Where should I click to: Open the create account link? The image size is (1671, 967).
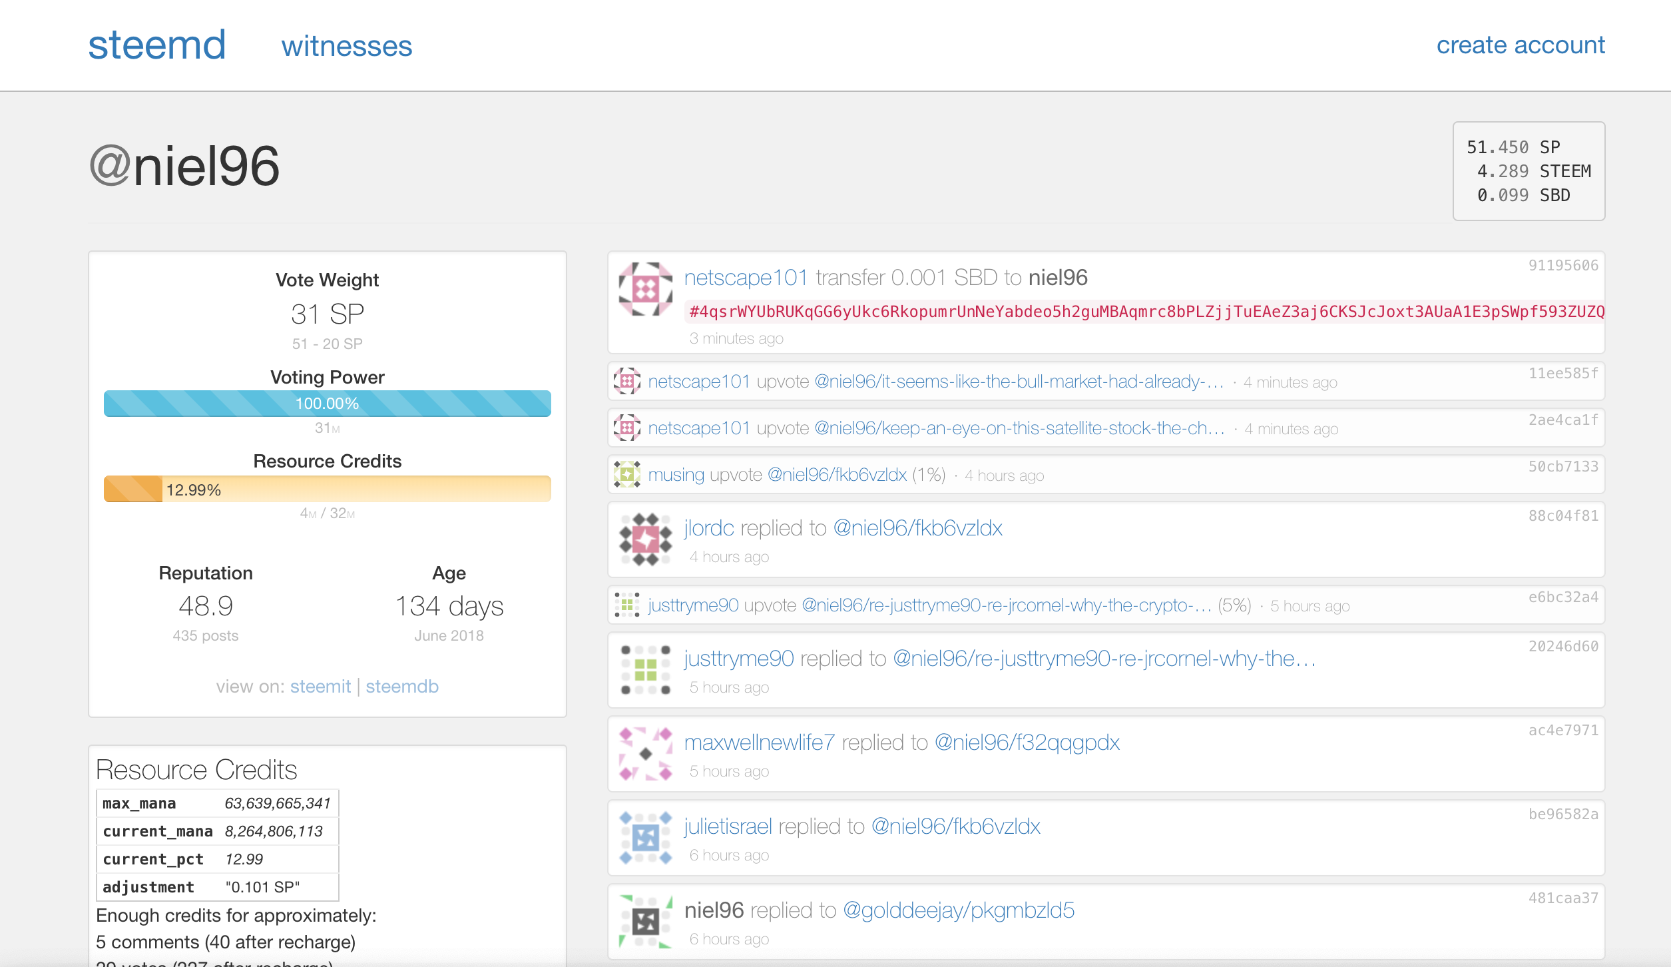point(1521,45)
